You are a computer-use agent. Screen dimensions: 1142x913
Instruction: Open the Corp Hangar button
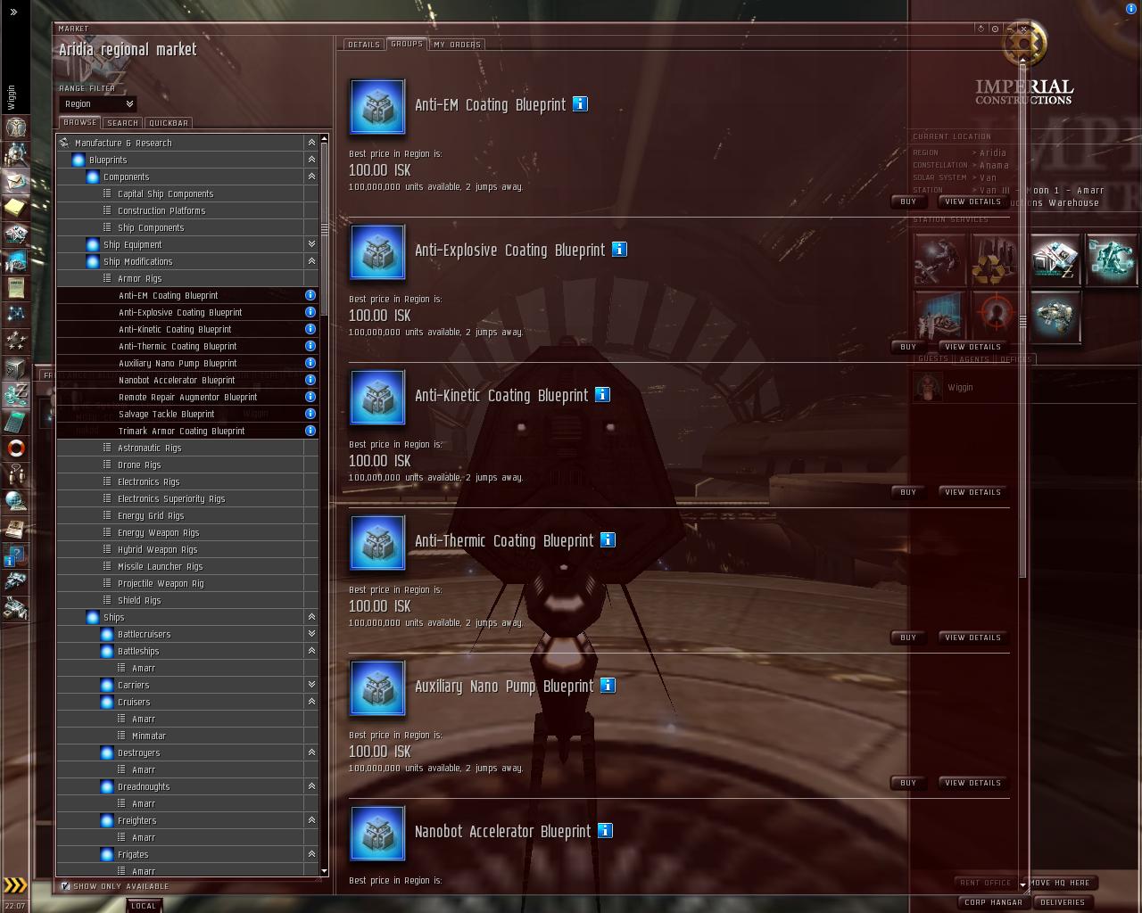click(x=993, y=902)
